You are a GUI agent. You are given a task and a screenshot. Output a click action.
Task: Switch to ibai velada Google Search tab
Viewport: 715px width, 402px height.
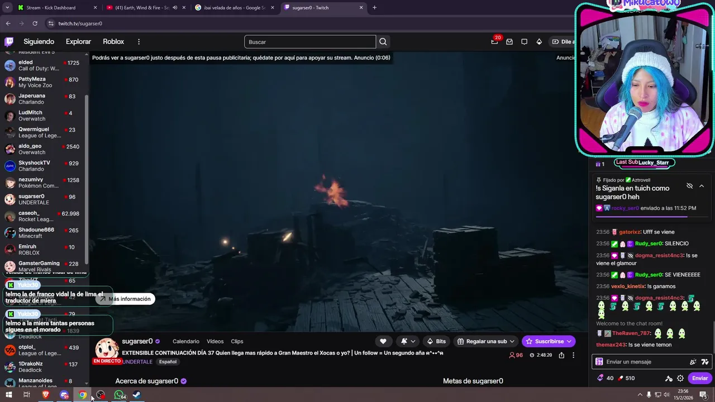click(234, 8)
